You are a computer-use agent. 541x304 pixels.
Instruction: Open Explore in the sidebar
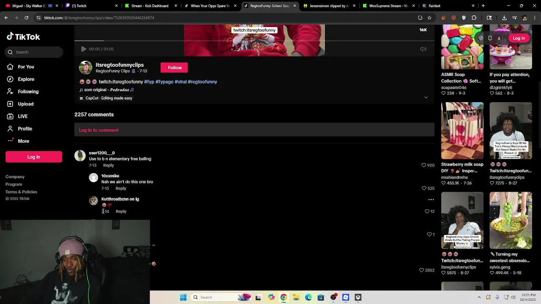[26, 79]
